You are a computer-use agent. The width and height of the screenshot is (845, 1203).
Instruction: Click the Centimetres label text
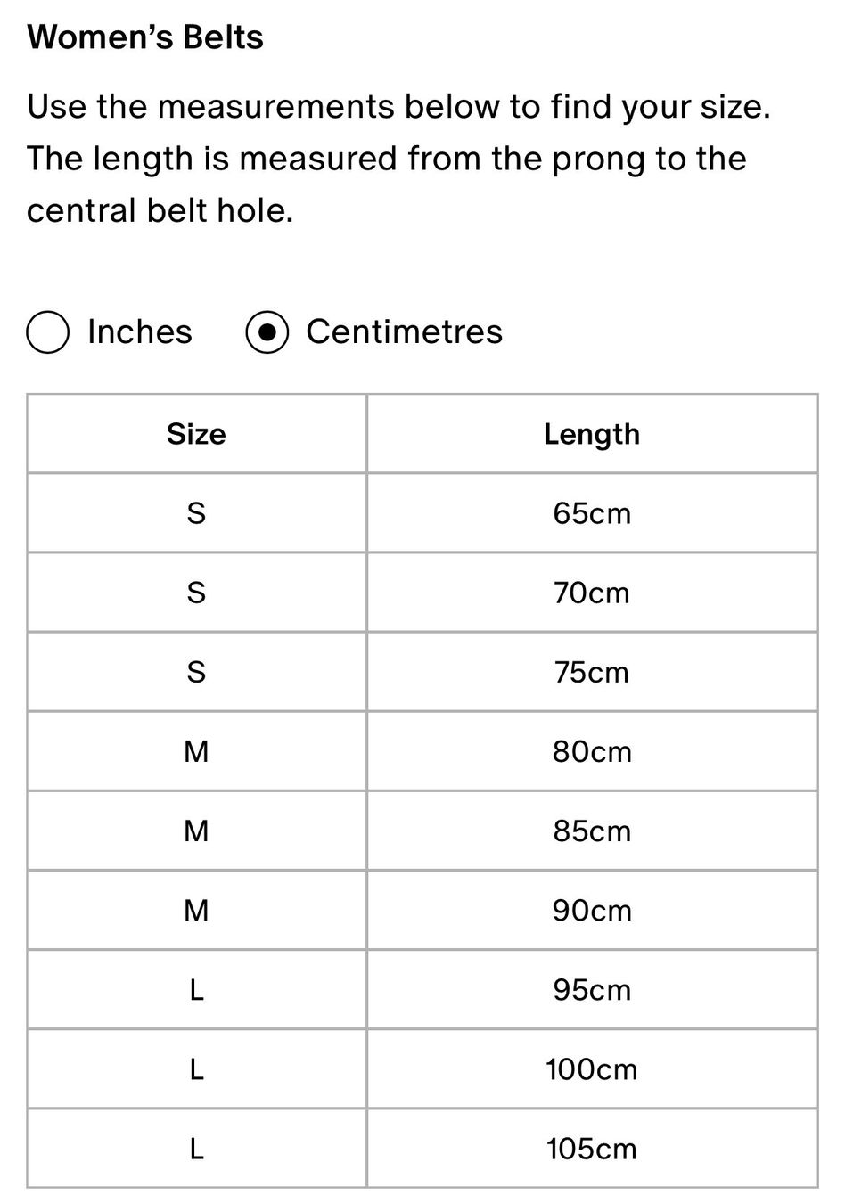point(405,331)
